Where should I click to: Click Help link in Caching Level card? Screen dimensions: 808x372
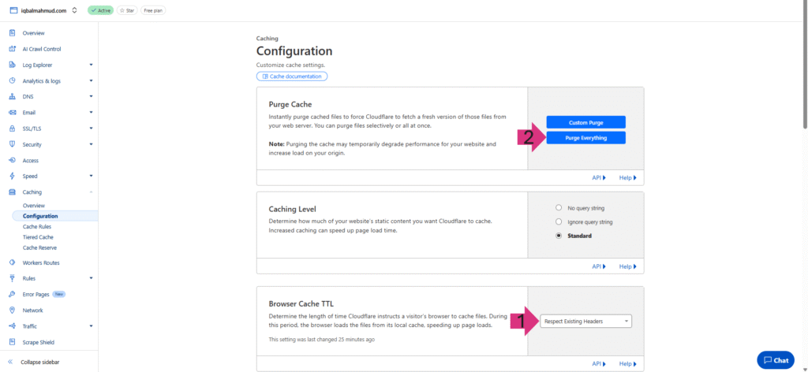(627, 266)
